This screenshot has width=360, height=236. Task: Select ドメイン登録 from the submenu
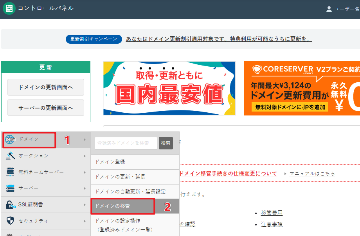tap(135, 162)
